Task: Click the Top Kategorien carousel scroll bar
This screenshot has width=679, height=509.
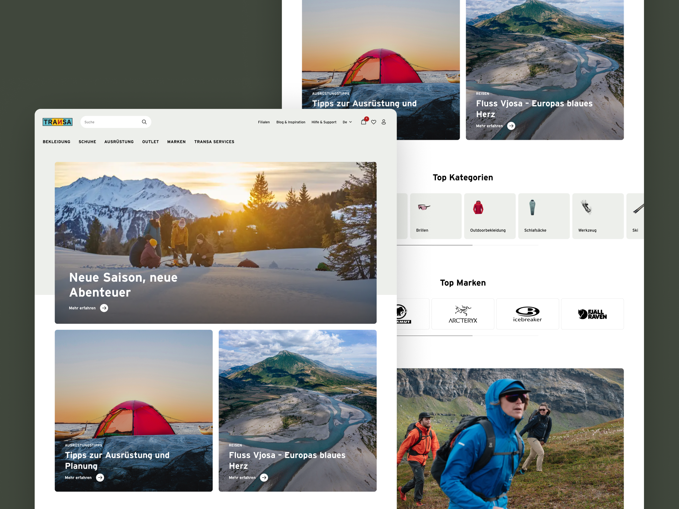Action: [x=435, y=245]
